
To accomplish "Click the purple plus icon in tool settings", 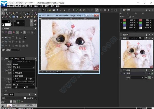I will pyautogui.click(x=10, y=32).
